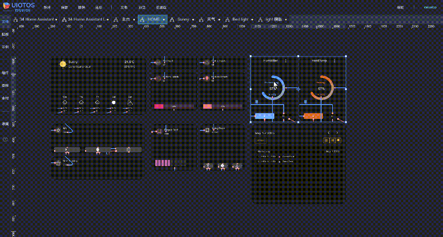Open the 模板 panel in left sidebar

pyautogui.click(x=5, y=34)
